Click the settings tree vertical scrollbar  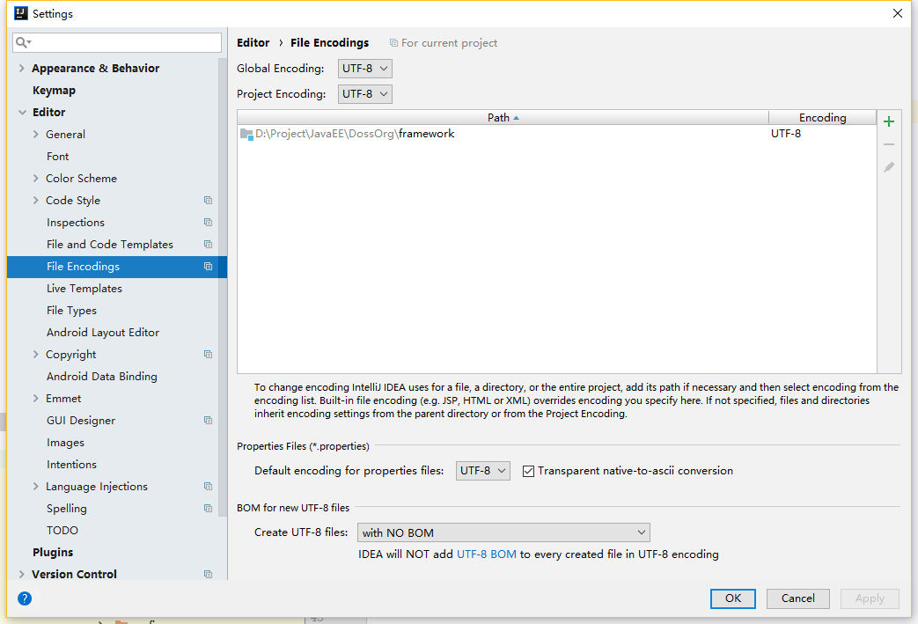(x=223, y=287)
